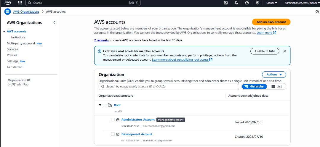Open Invitations in the sidebar

pyautogui.click(x=18, y=37)
